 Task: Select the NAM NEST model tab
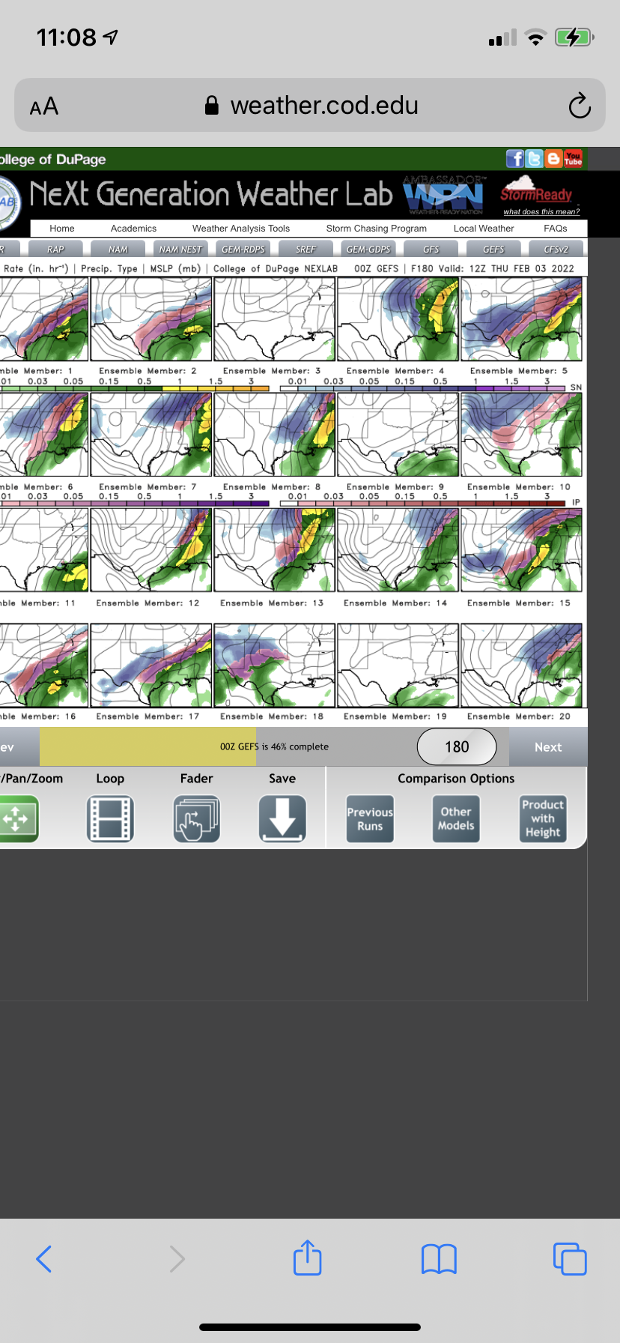[x=180, y=249]
